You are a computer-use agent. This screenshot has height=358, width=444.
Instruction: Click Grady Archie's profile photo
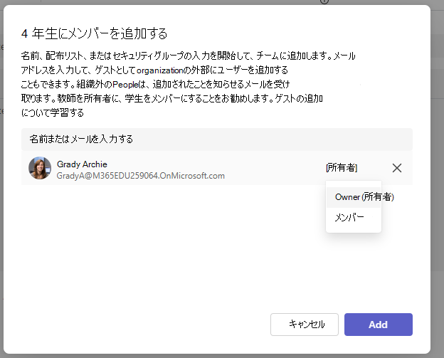coord(40,168)
